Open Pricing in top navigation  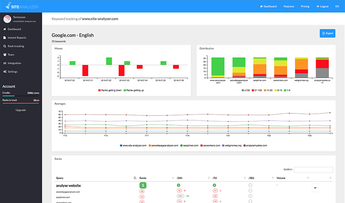click(305, 6)
